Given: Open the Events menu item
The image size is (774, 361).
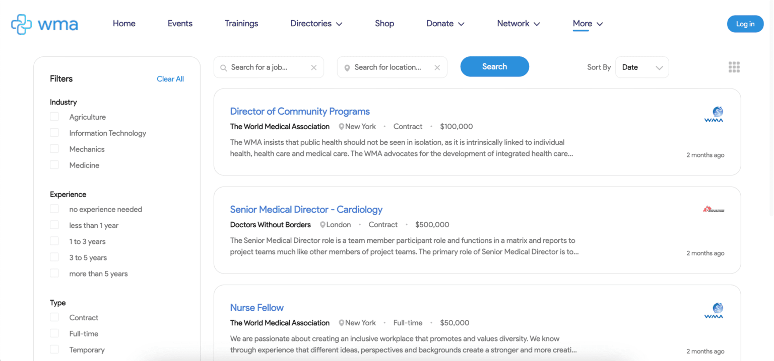Looking at the screenshot, I should coord(180,24).
